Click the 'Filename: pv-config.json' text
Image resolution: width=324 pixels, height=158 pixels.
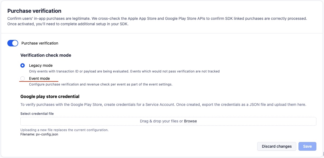pos(39,134)
